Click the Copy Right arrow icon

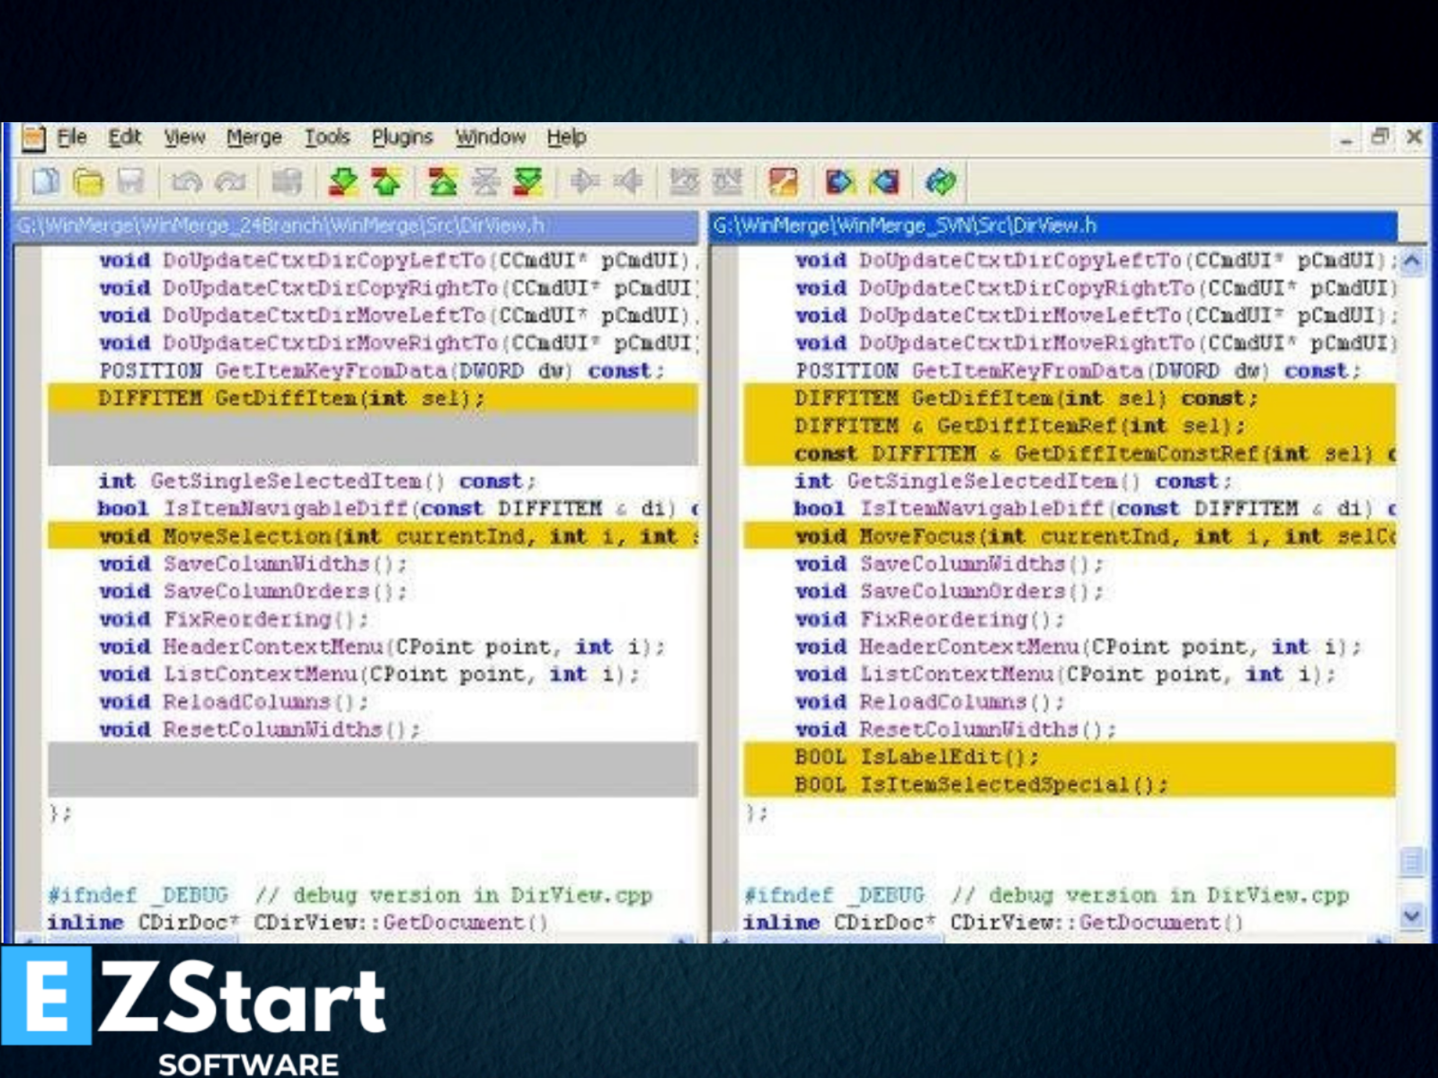point(584,182)
